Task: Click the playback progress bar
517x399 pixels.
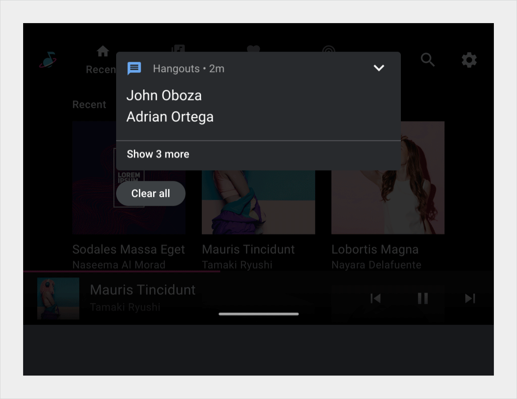Action: [121, 271]
